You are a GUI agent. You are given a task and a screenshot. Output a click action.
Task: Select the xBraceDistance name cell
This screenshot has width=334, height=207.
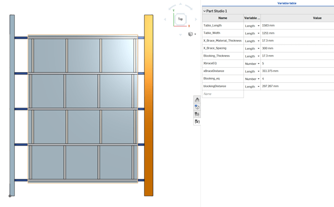[223, 71]
